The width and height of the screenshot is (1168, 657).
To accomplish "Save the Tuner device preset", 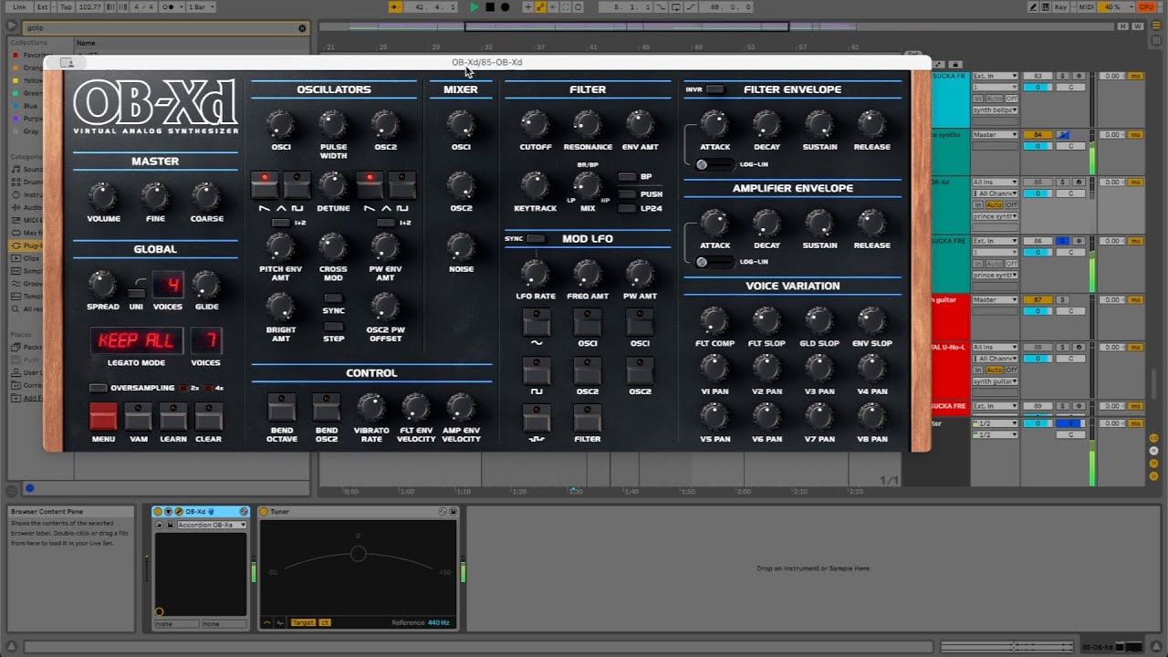I will [452, 512].
